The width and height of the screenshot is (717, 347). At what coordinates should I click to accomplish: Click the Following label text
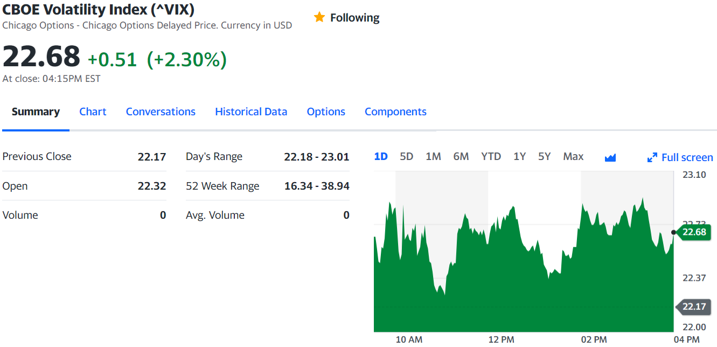(x=354, y=18)
